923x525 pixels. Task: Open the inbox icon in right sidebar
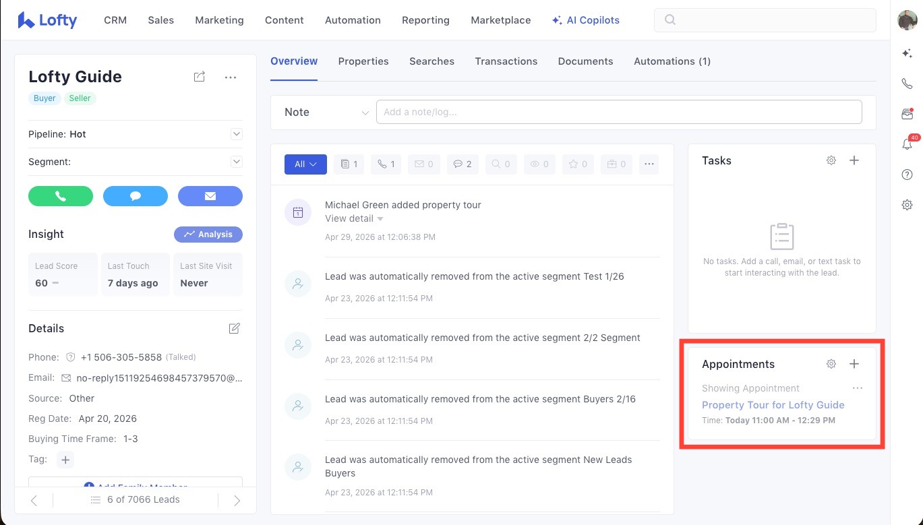point(907,114)
